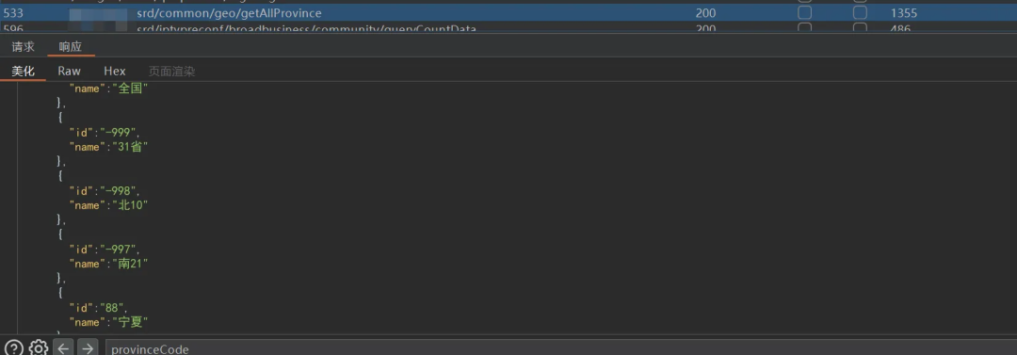Screen dimensions: 1017x355
Task: Click status code 200 in row 533
Action: pos(705,13)
